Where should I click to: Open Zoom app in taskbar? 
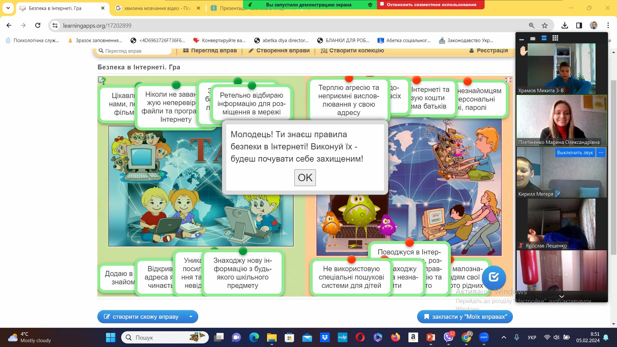click(484, 337)
